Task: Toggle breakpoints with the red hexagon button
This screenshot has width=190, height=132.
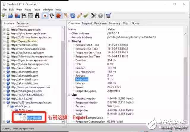Action: 58,16
